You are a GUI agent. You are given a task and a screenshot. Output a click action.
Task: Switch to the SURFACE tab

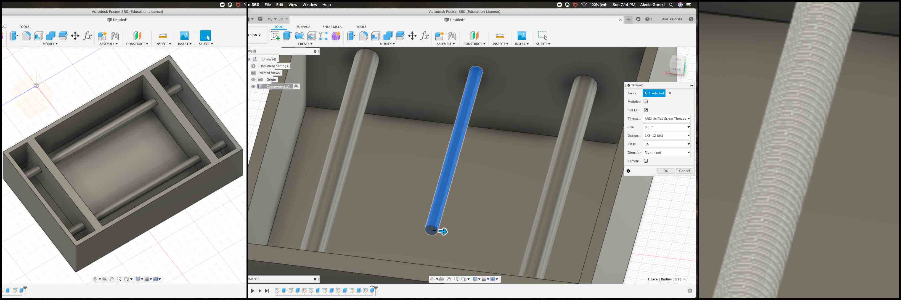(x=303, y=26)
